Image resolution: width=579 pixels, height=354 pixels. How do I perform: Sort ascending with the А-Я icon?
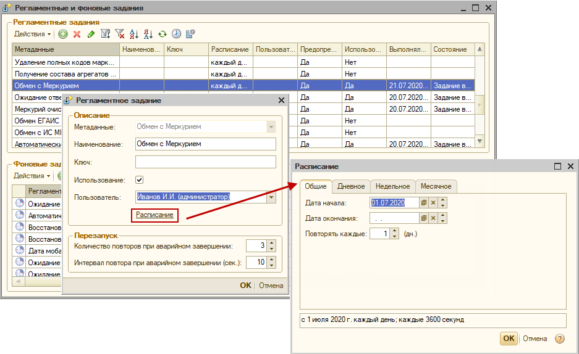[x=134, y=35]
